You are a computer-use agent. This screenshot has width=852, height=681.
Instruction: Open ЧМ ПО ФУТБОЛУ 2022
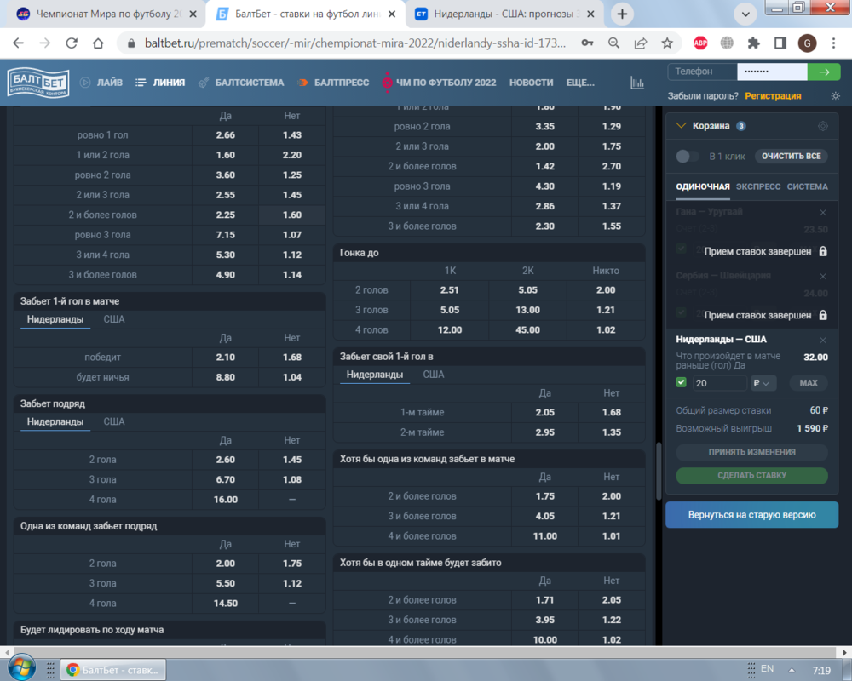click(x=439, y=83)
